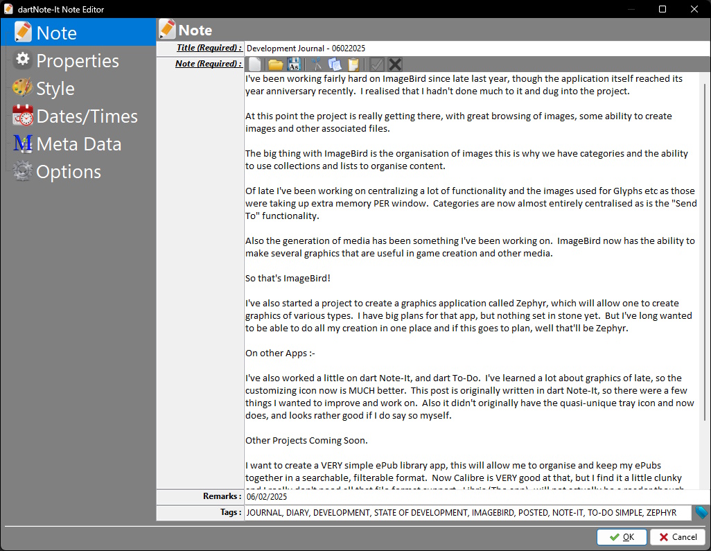Click the "Title (Required) :" label
This screenshot has height=551, width=711.
point(209,48)
